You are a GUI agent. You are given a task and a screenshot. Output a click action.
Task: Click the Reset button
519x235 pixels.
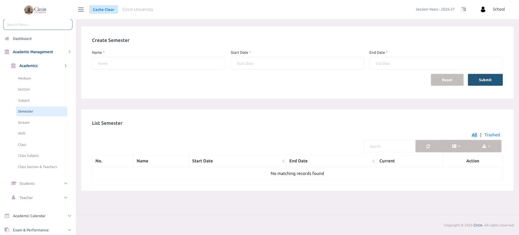(447, 80)
